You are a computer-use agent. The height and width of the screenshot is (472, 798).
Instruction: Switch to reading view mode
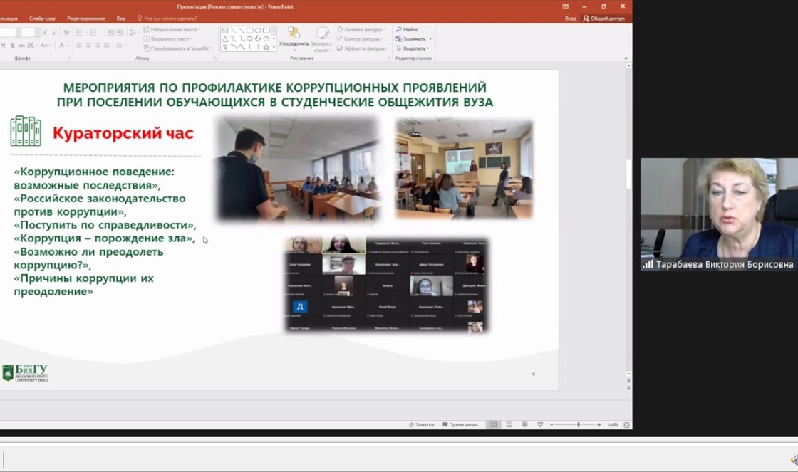(524, 425)
